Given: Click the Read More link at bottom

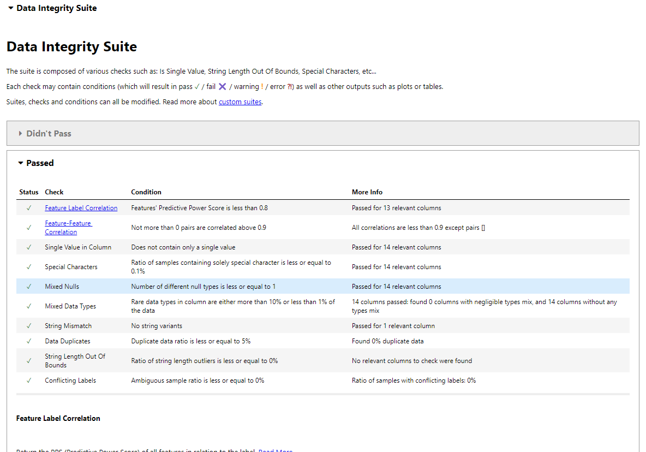Looking at the screenshot, I should point(276,450).
